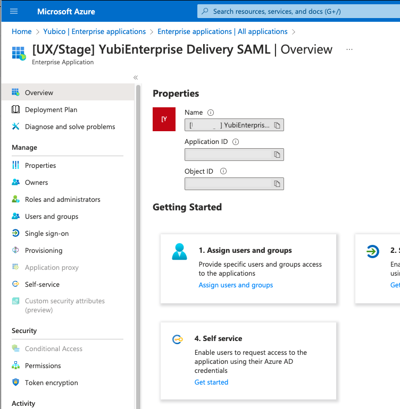This screenshot has width=400, height=409.
Task: Show info tooltip next to Application ID
Action: (x=236, y=142)
